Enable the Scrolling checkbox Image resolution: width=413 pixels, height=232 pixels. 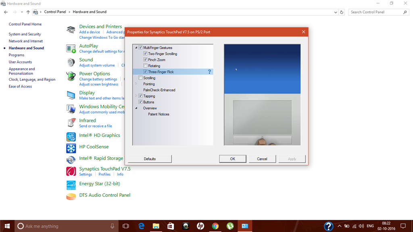click(x=140, y=78)
